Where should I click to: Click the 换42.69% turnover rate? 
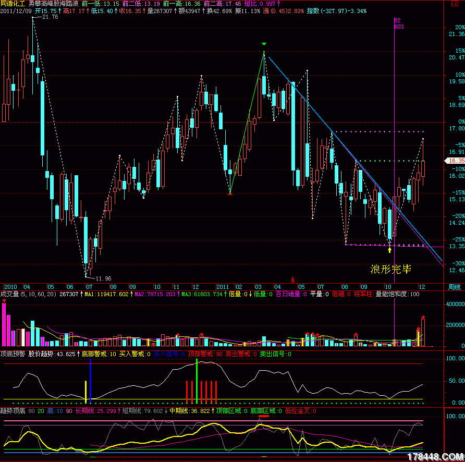click(219, 11)
